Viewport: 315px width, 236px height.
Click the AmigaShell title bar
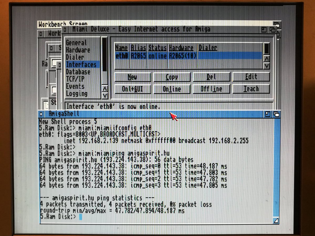tap(154, 114)
